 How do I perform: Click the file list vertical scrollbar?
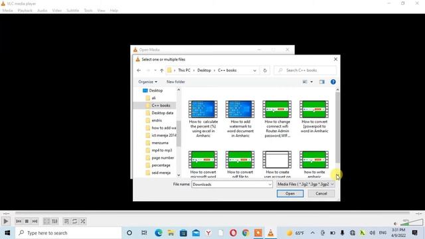pyautogui.click(x=337, y=127)
